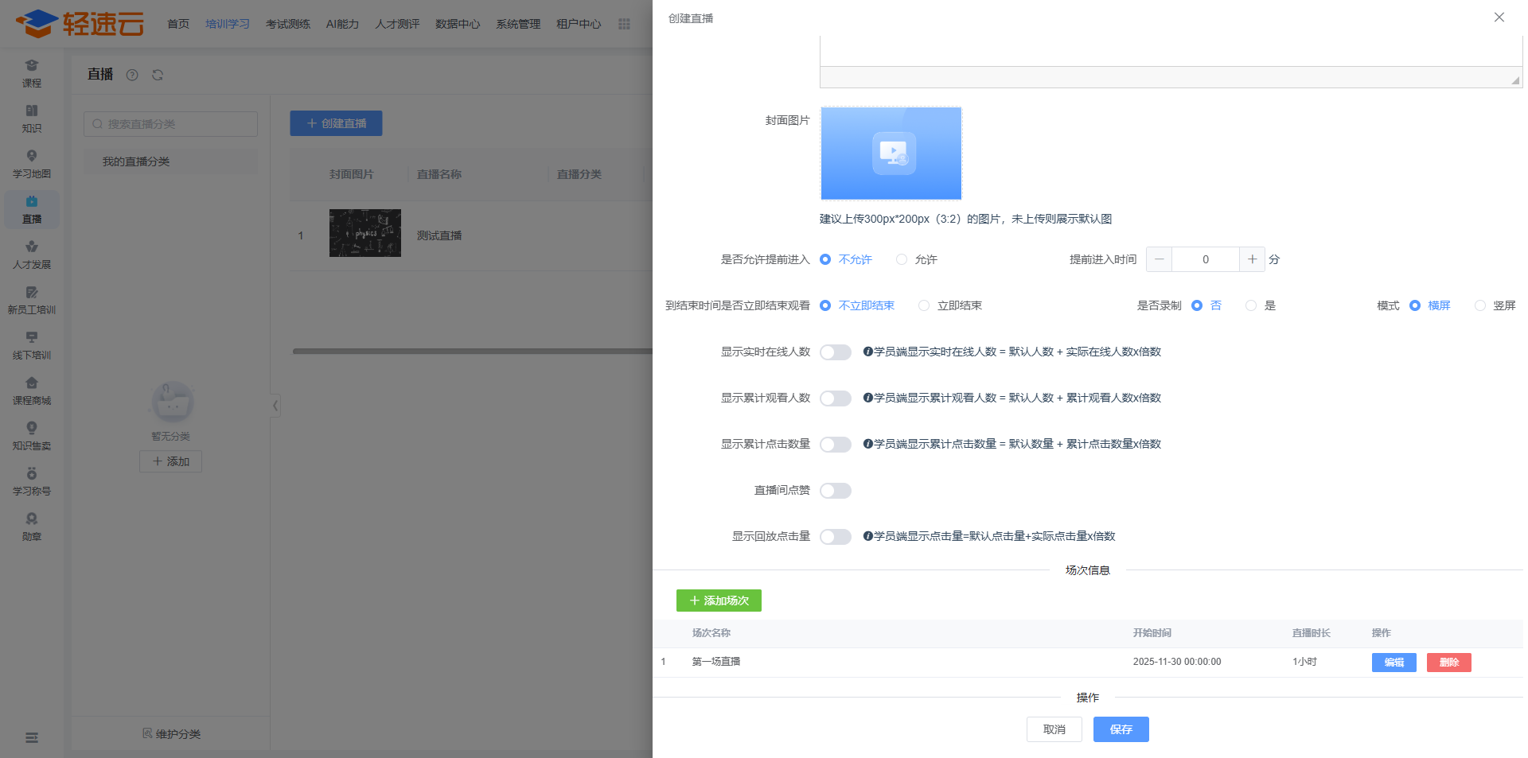Open the 知识 sidebar icon
The image size is (1528, 758).
(32, 119)
